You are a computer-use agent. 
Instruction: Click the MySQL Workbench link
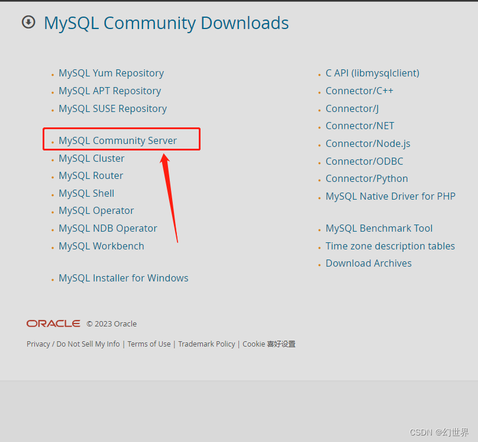101,246
